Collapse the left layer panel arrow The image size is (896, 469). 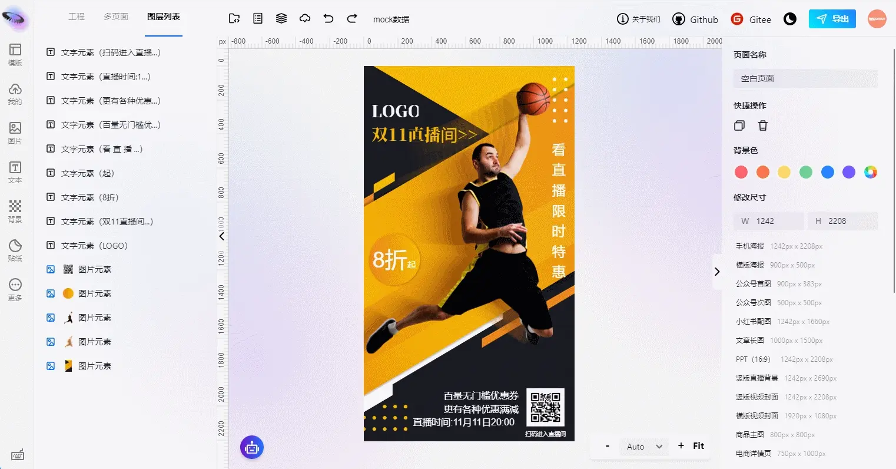(x=222, y=236)
